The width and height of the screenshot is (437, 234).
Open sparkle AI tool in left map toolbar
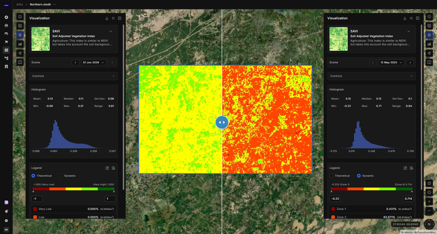pos(20,53)
